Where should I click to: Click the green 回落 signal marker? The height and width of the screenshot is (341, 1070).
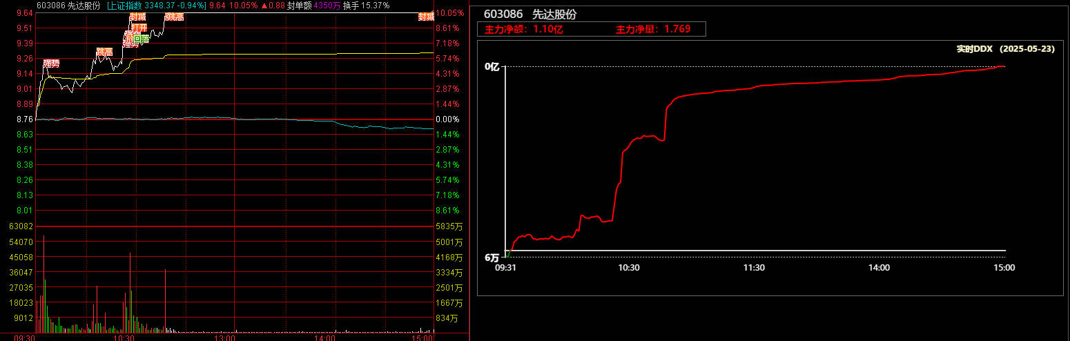142,39
